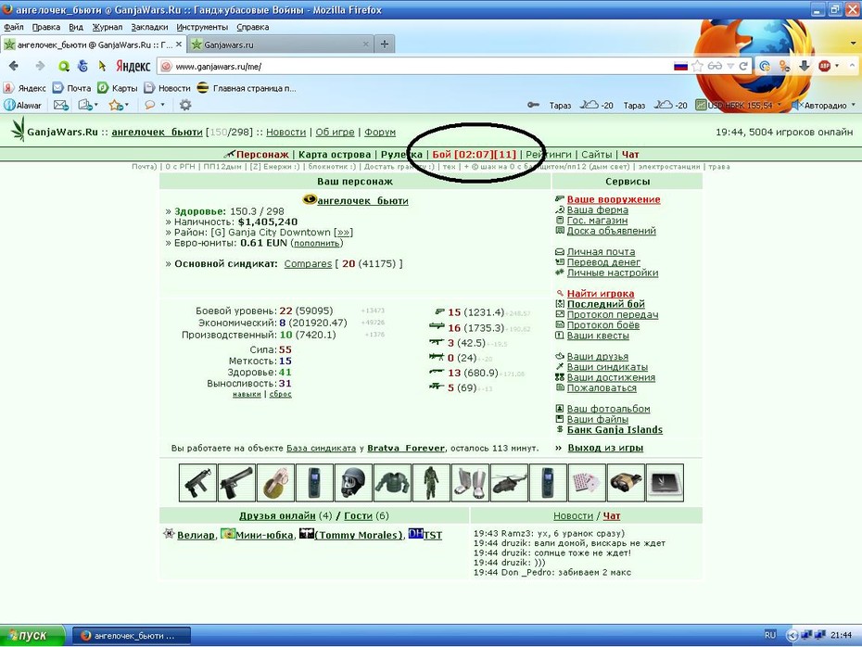This screenshot has height=647, width=862.
Task: Click the сброс reset link
Action: [280, 394]
